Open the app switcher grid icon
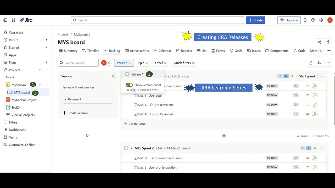335x188 pixels. point(13,20)
